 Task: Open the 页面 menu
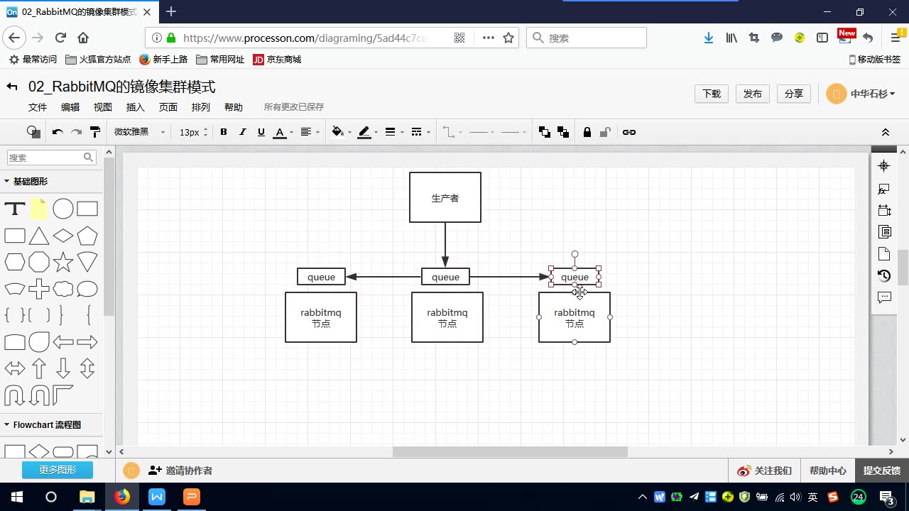tap(168, 107)
